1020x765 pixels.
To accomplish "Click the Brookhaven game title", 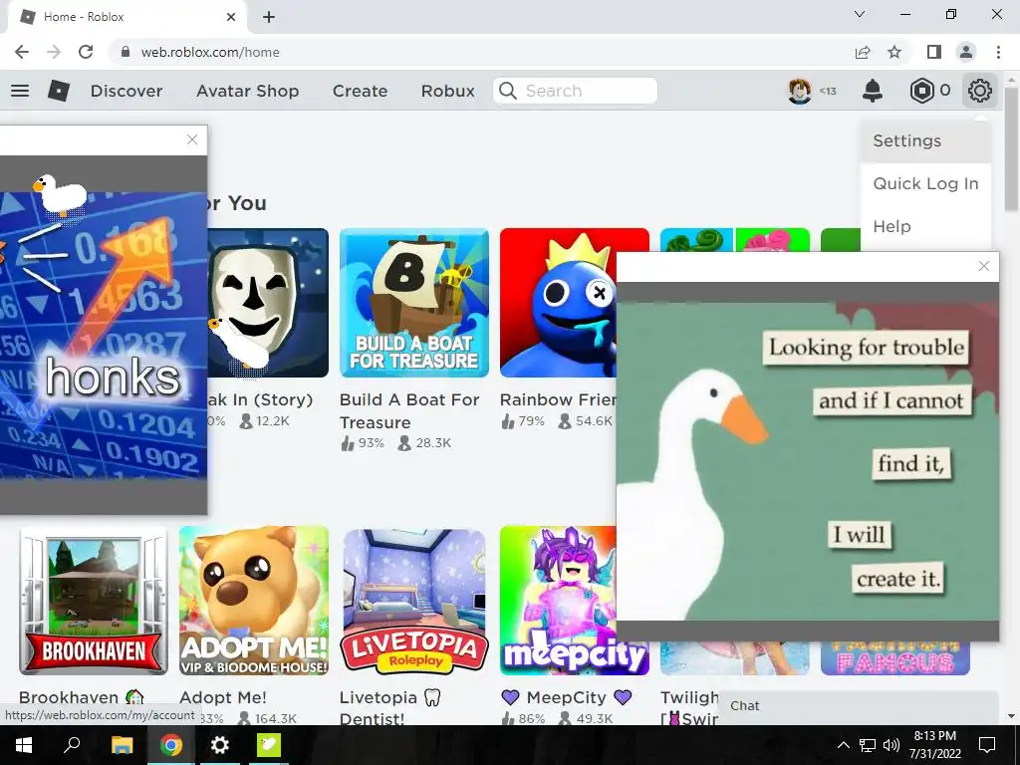I will pyautogui.click(x=81, y=697).
